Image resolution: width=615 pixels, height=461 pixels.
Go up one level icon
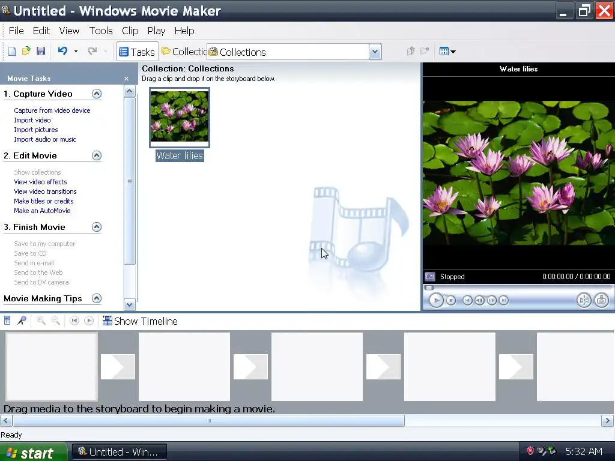[x=411, y=52]
